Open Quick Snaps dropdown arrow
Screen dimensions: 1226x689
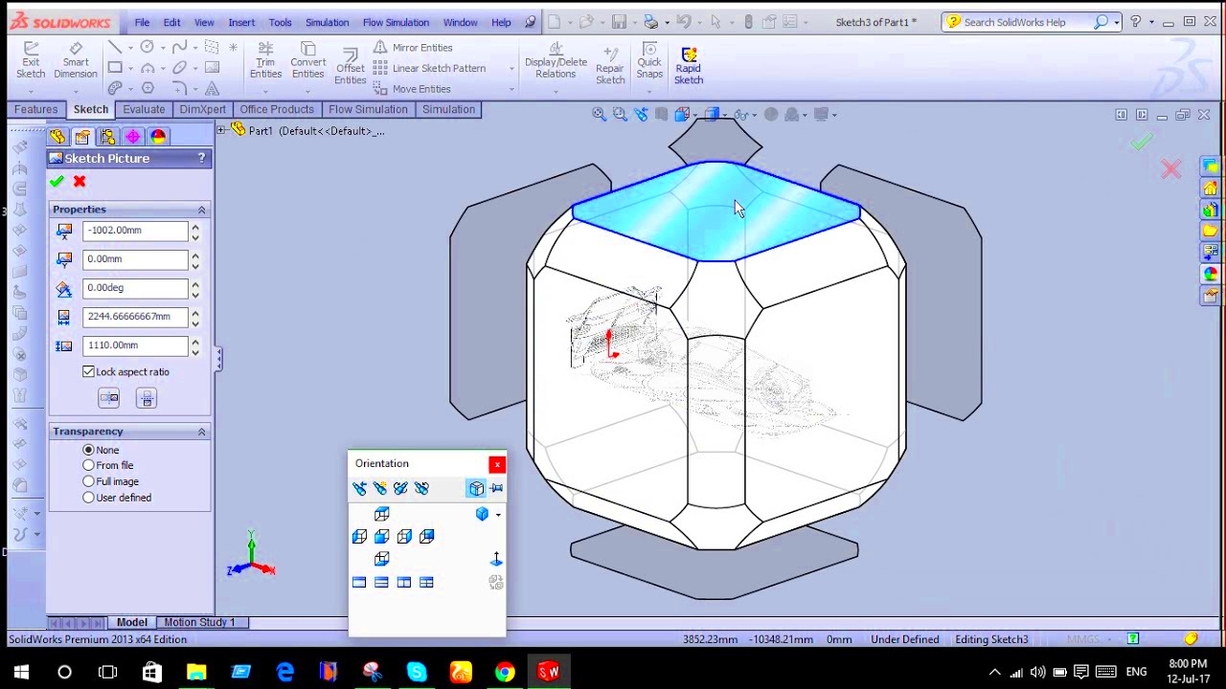coord(649,92)
